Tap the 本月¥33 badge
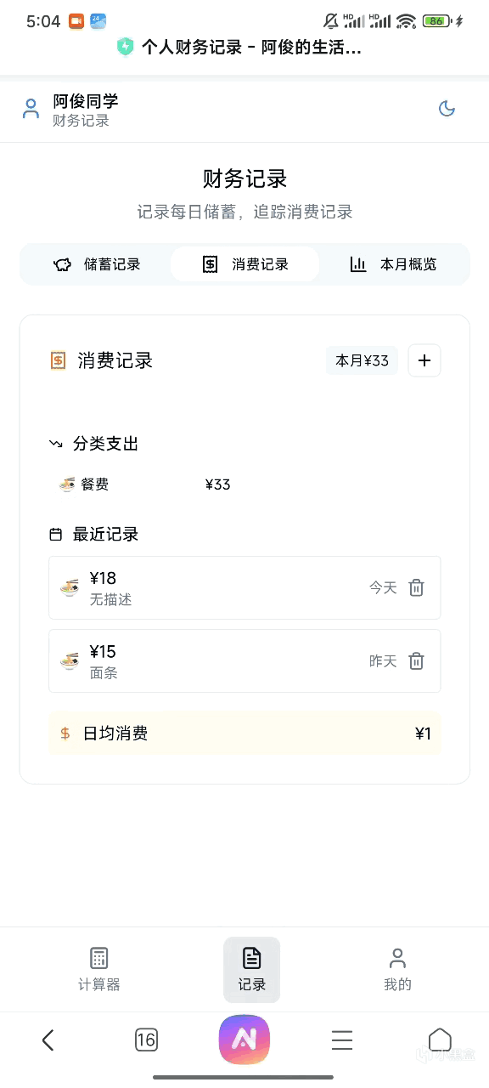This screenshot has width=489, height=1088. point(362,360)
